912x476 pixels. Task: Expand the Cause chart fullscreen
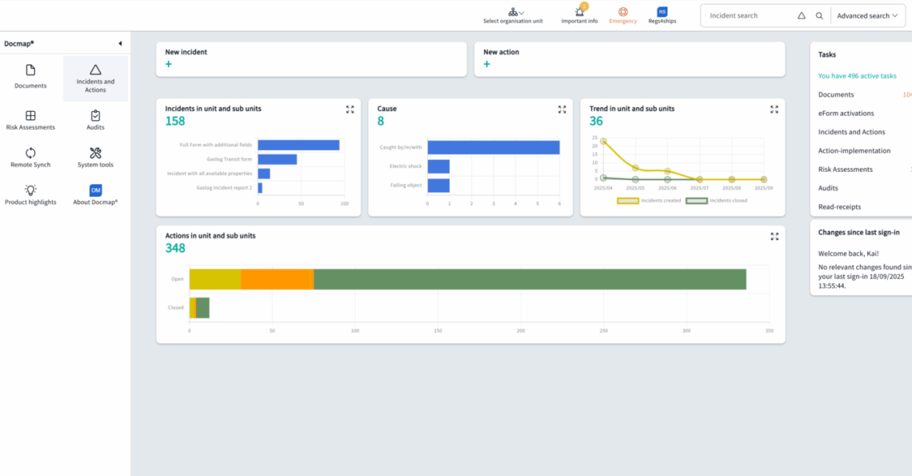562,109
